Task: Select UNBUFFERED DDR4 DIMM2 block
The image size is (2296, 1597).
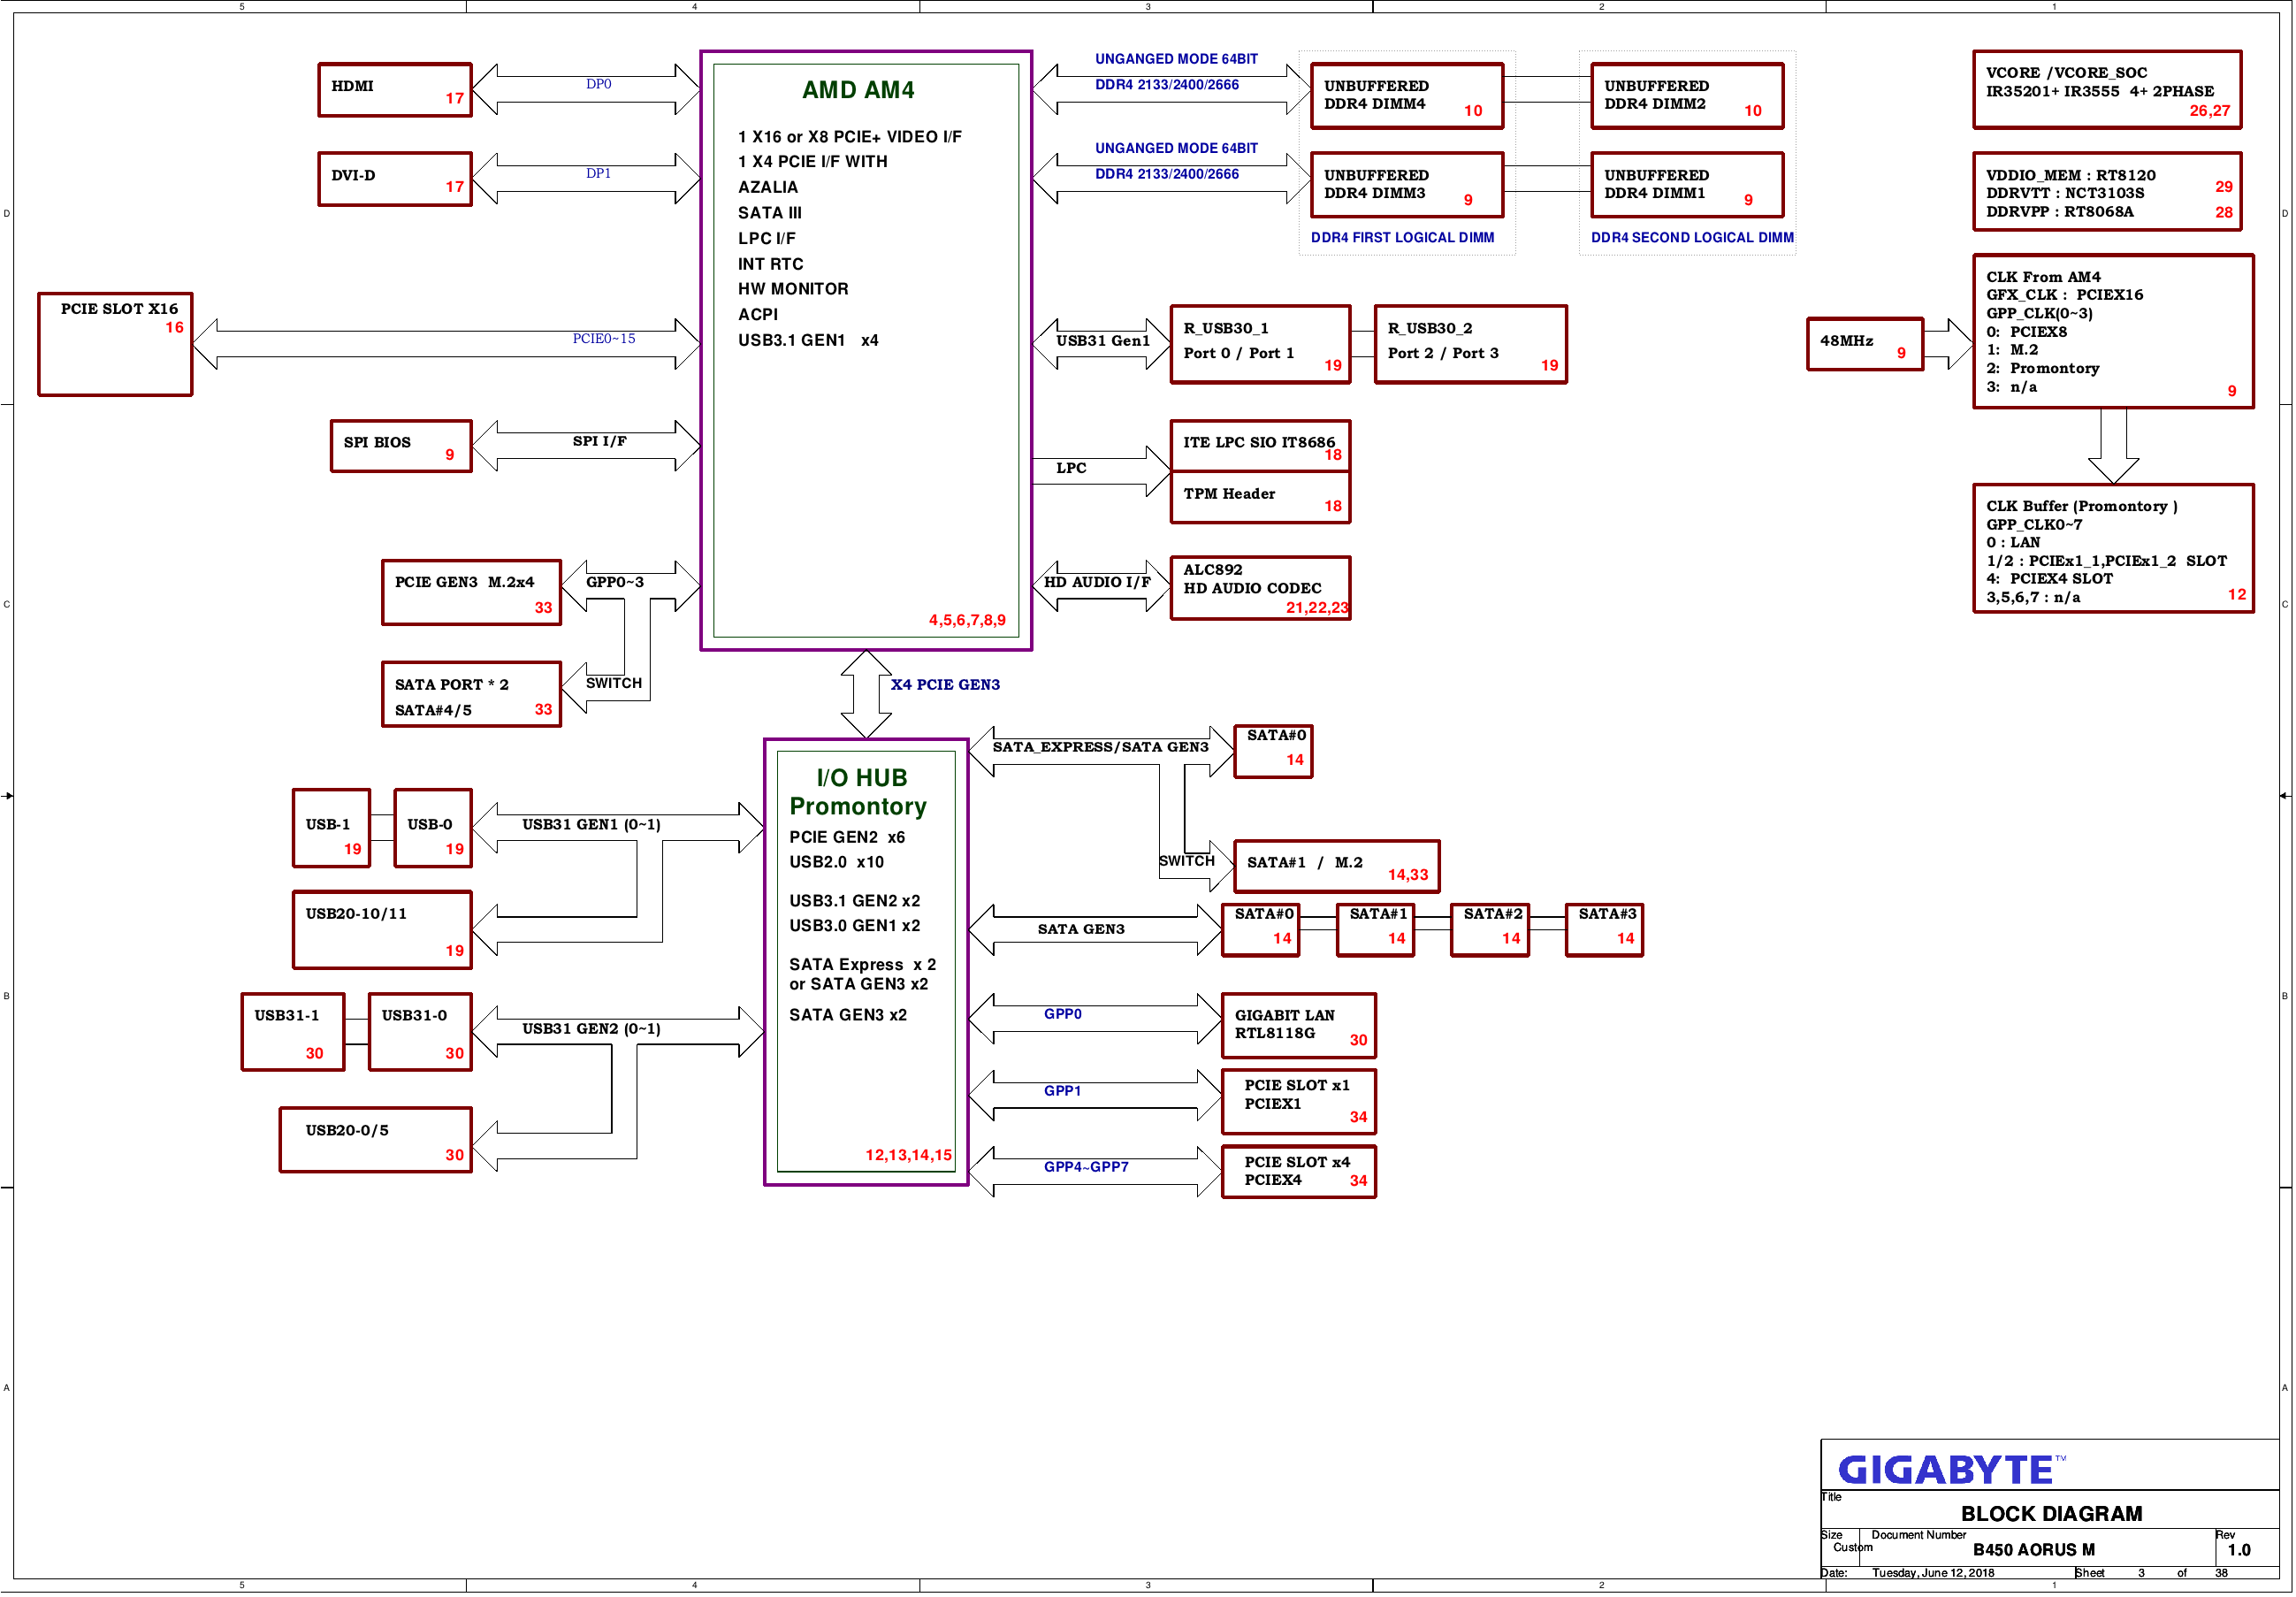Action: 1687,96
